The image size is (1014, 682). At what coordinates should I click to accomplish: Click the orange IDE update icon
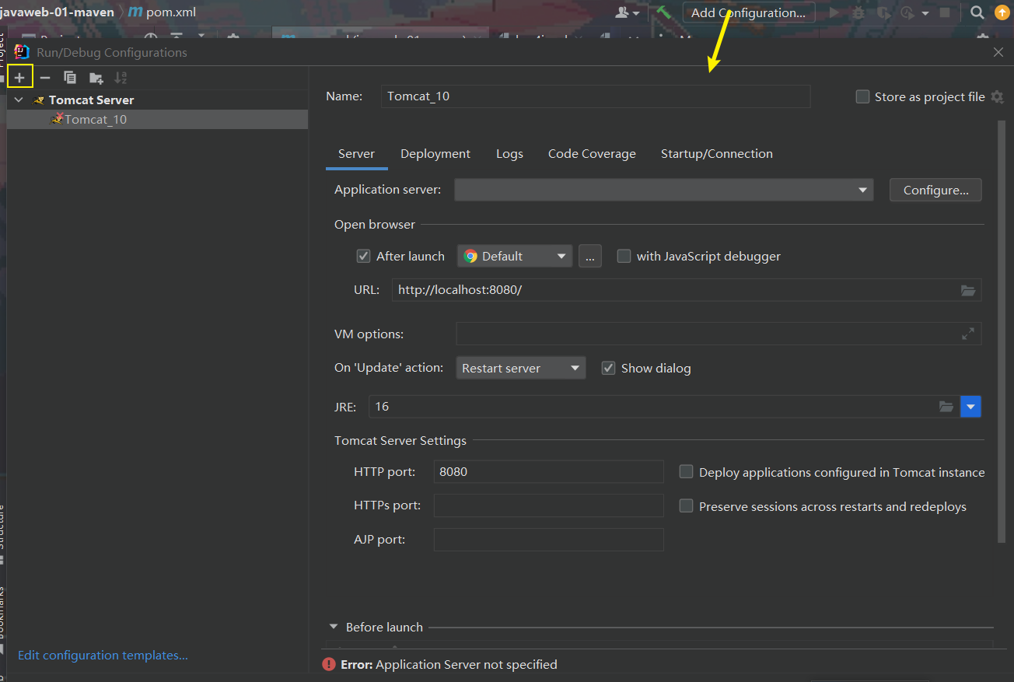(1001, 12)
